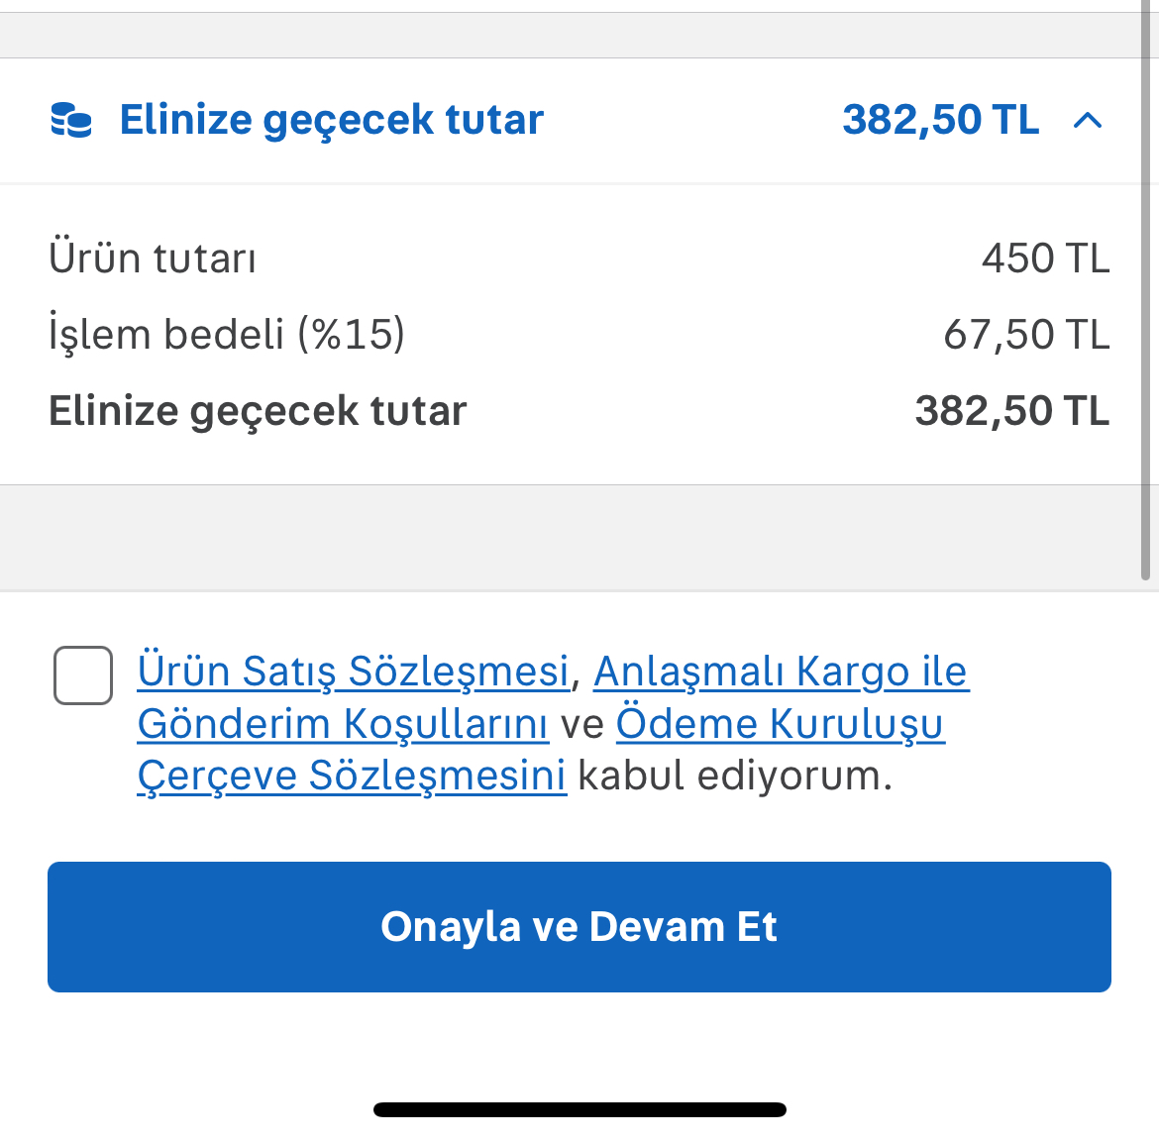Image resolution: width=1159 pixels, height=1141 pixels.
Task: Tap the home indicator bar at the bottom
Action: coord(579,1110)
